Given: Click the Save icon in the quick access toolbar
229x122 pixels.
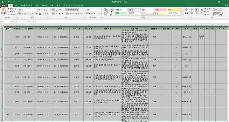Looking at the screenshot, I should point(3,2).
